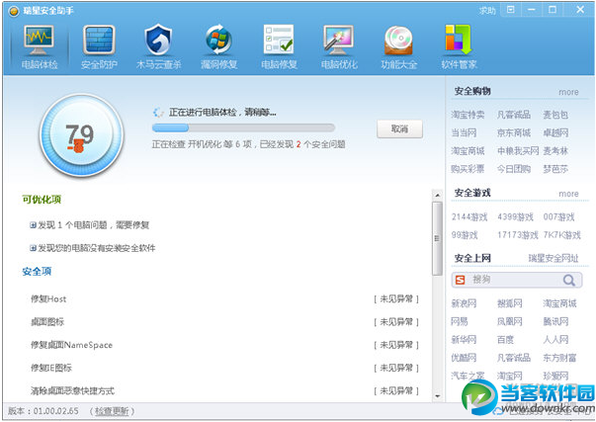
Task: Open more link next to 安全购物
Action: coord(568,92)
